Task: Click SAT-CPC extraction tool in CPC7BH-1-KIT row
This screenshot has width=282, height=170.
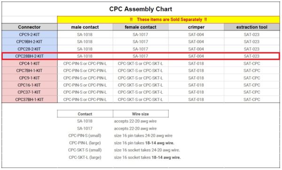Action: click(251, 71)
